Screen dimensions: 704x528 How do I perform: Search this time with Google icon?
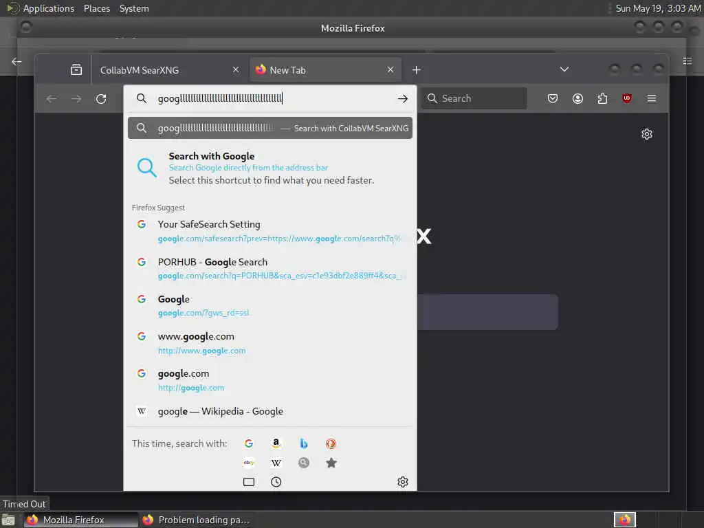(x=249, y=443)
